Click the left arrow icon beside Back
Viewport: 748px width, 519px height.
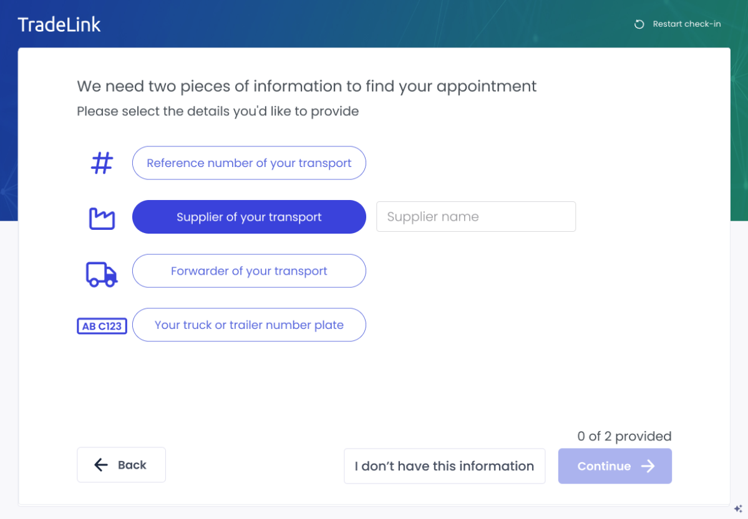(x=101, y=465)
